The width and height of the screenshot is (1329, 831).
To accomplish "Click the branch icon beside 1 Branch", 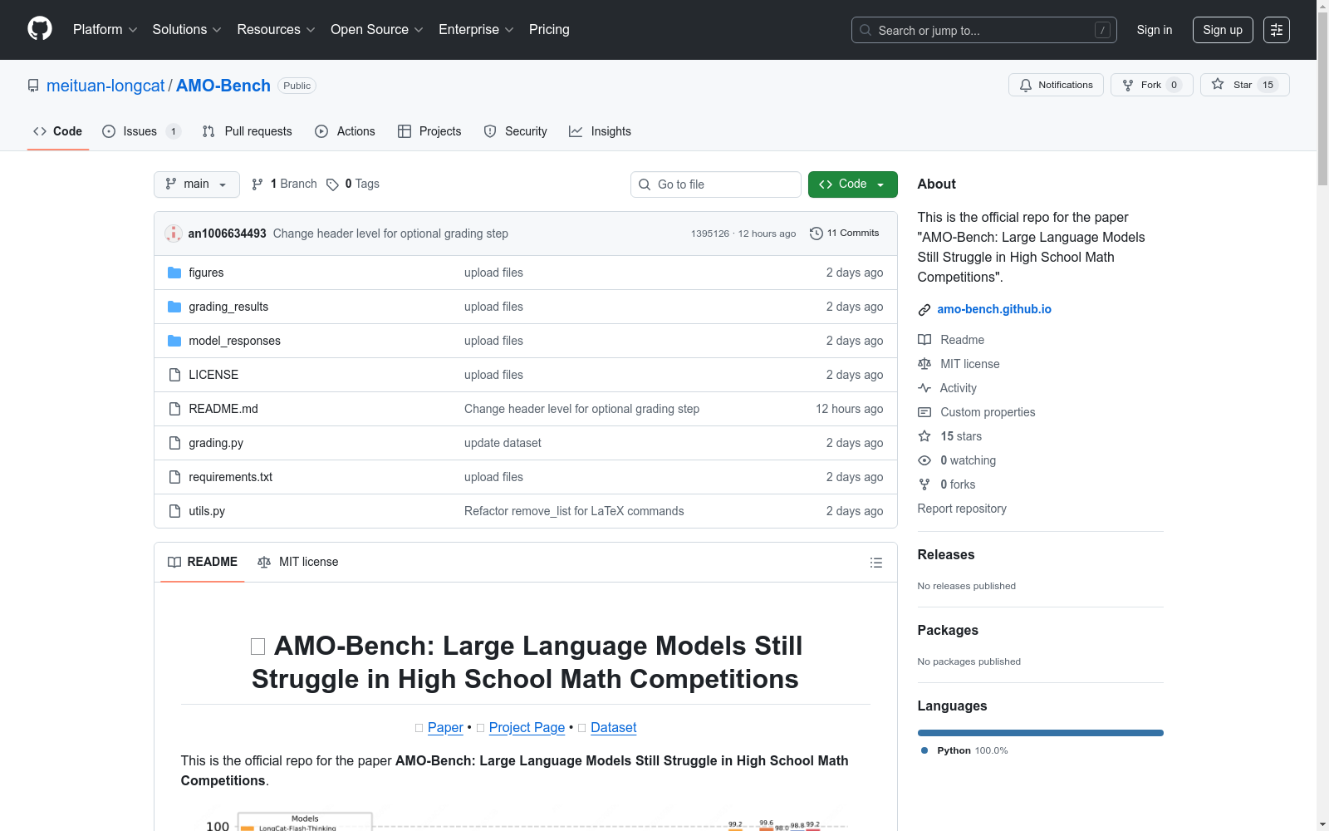I will pos(257,184).
